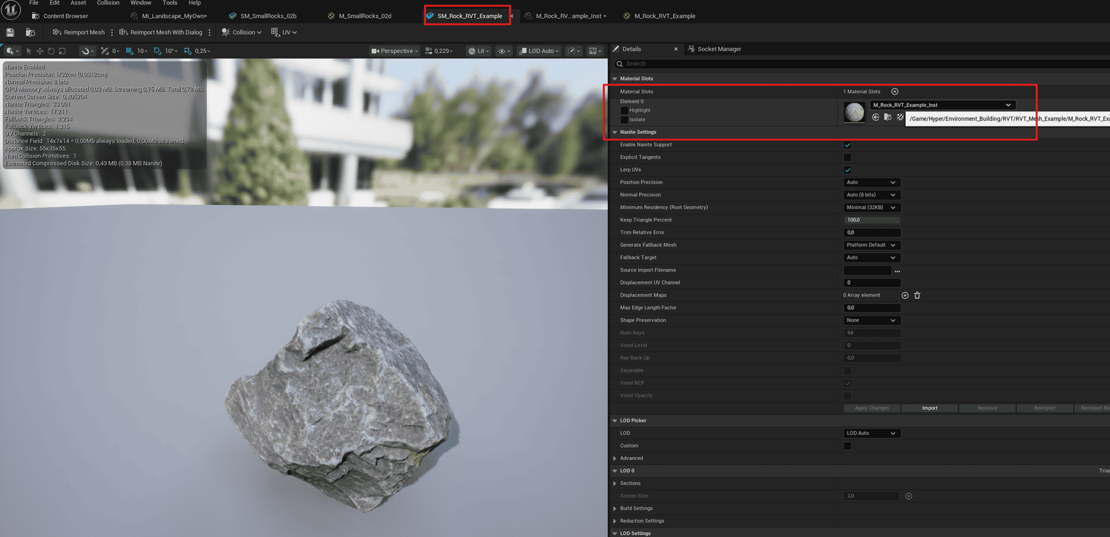
Task: Browse to material in Content Browser icon
Action: click(x=888, y=117)
